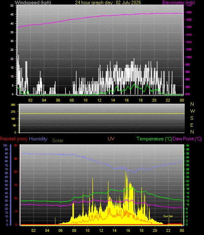
Task: Click "1005" on the barometer axis
Action: [x=189, y=49]
